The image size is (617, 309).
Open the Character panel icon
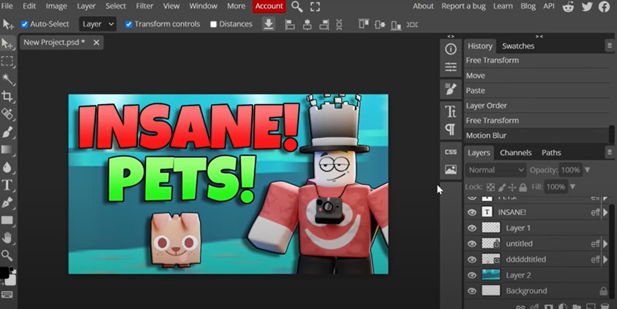pyautogui.click(x=450, y=112)
